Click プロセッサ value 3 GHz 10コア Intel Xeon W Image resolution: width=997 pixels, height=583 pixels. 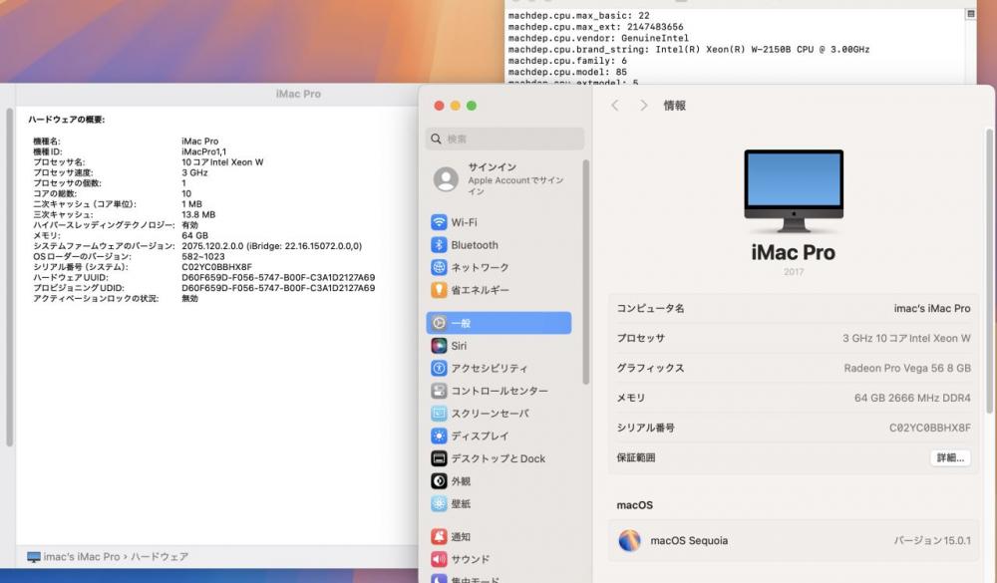[906, 338]
